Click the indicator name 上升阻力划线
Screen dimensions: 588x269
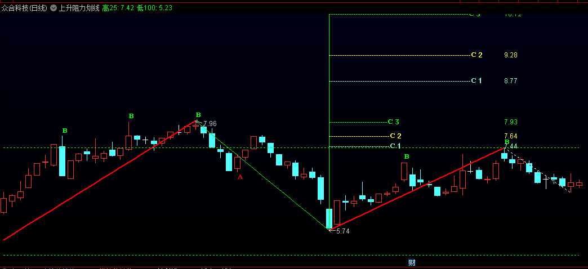click(x=79, y=8)
